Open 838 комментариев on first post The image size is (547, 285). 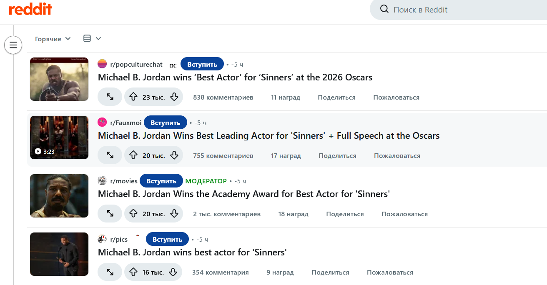[223, 97]
